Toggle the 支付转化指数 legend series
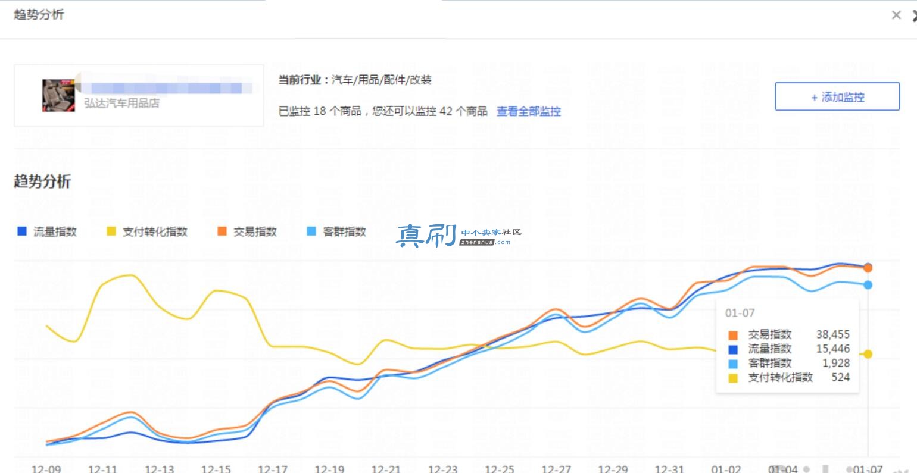The width and height of the screenshot is (917, 473). [147, 231]
